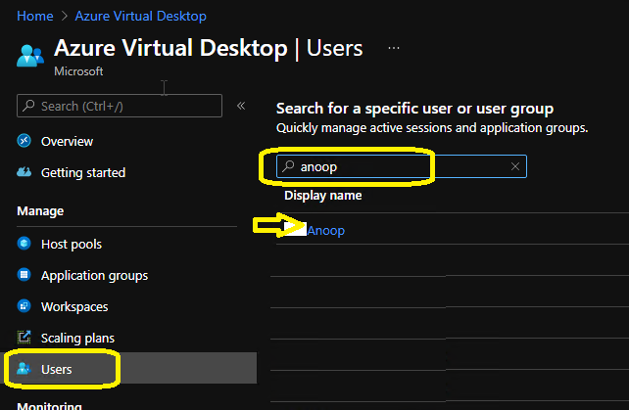629x410 pixels.
Task: Open the Host pools menu item
Action: click(x=72, y=244)
